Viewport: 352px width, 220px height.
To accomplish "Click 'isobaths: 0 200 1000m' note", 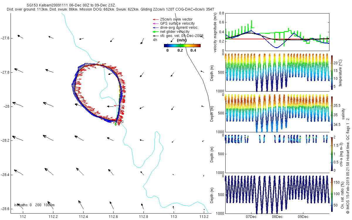I will pos(35,205).
